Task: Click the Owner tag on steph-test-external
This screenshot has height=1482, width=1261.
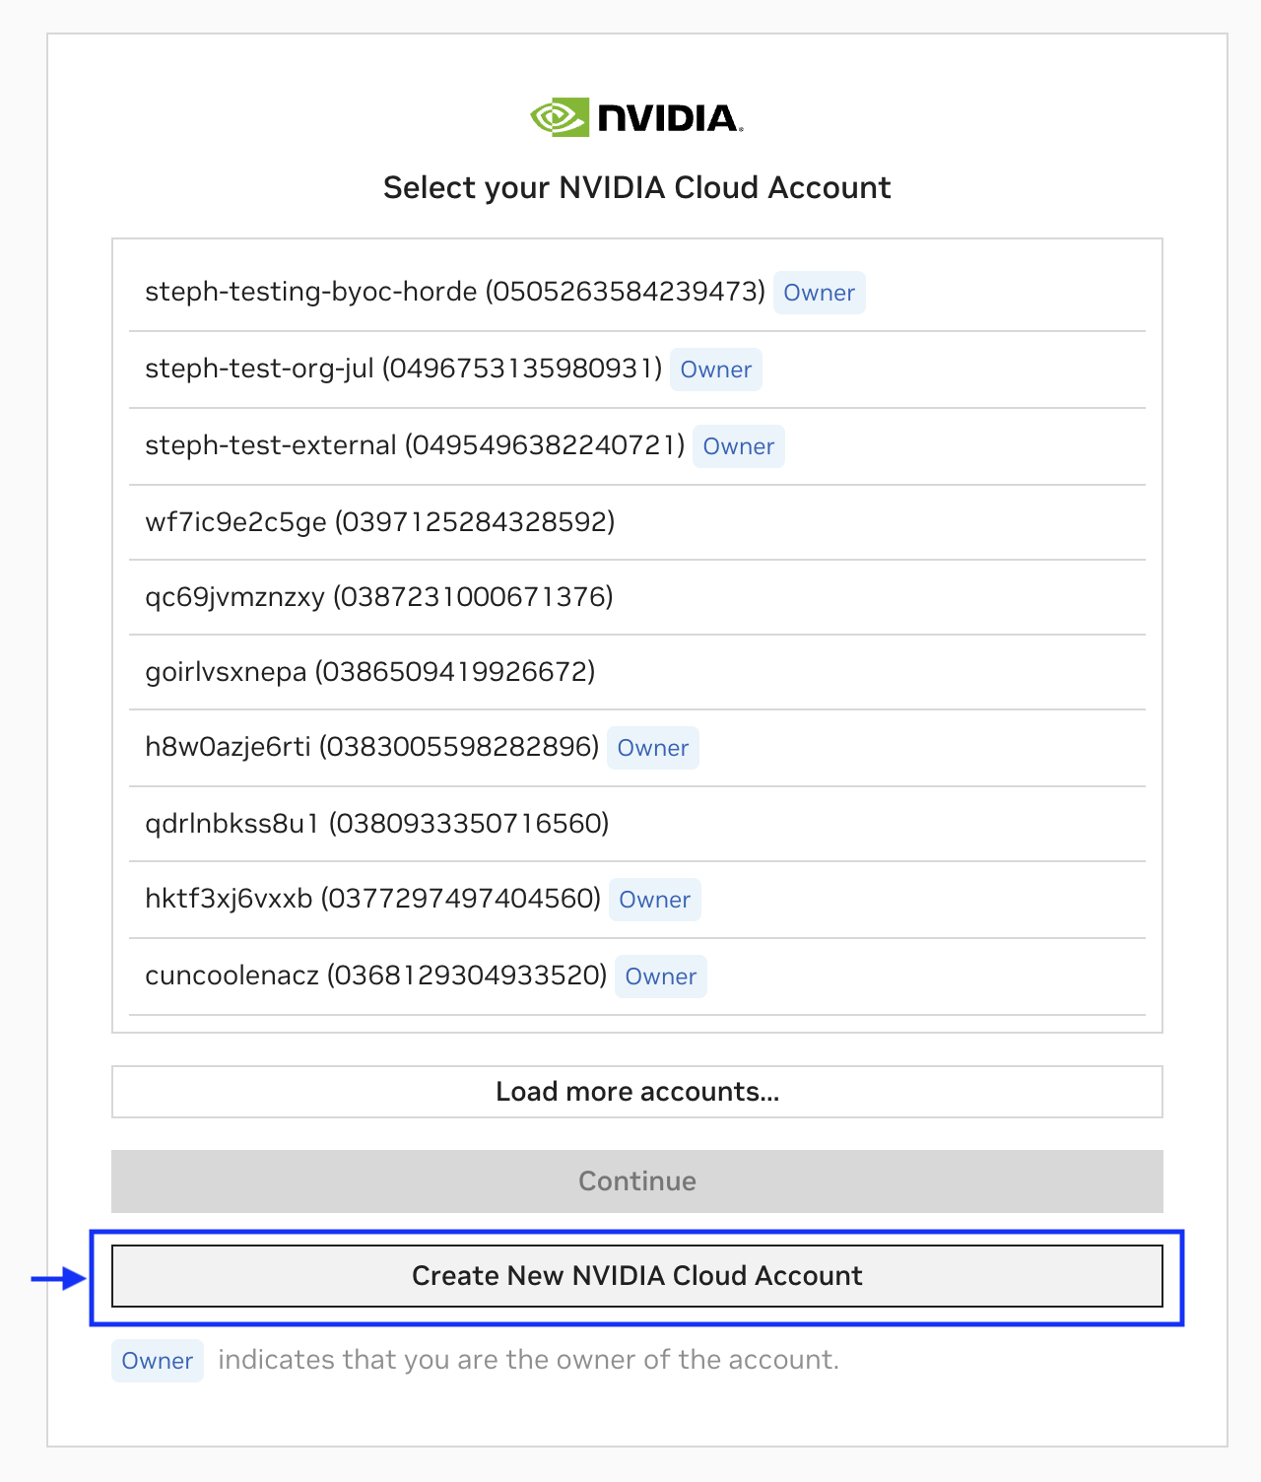Action: tap(738, 446)
